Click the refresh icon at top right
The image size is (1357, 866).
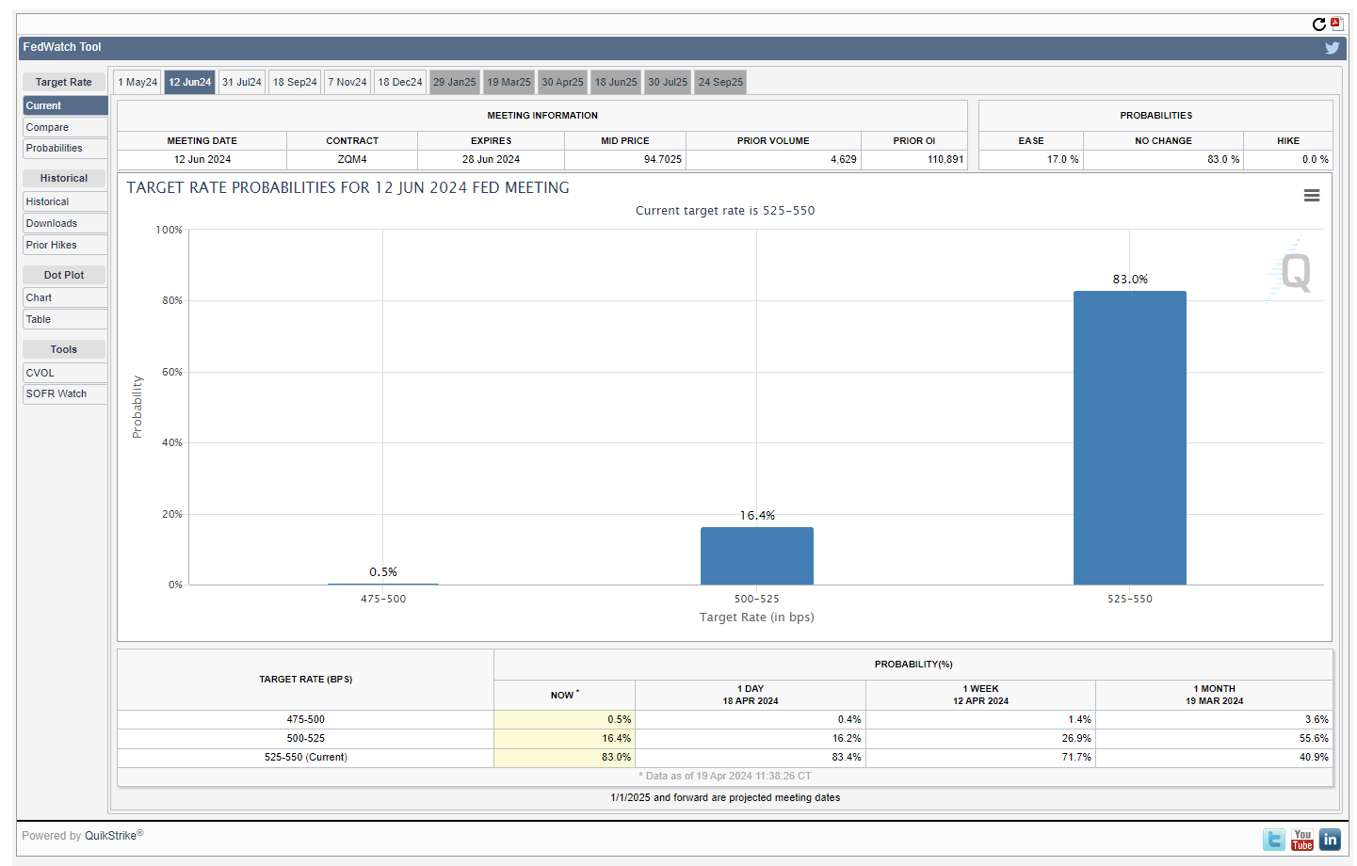(x=1319, y=24)
